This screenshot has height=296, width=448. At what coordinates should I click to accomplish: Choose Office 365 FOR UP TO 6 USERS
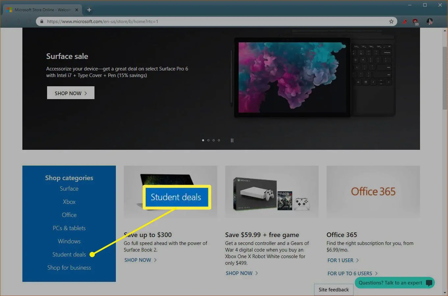click(353, 273)
